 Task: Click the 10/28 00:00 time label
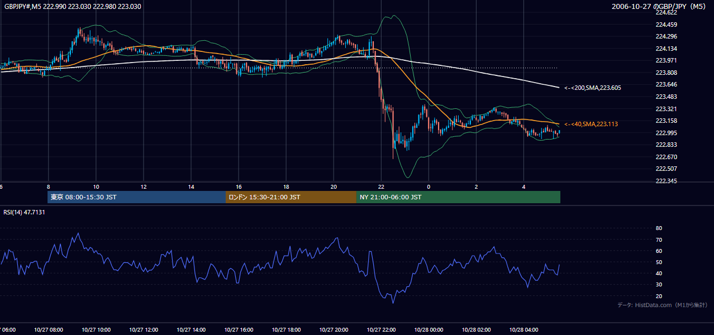[x=429, y=330]
